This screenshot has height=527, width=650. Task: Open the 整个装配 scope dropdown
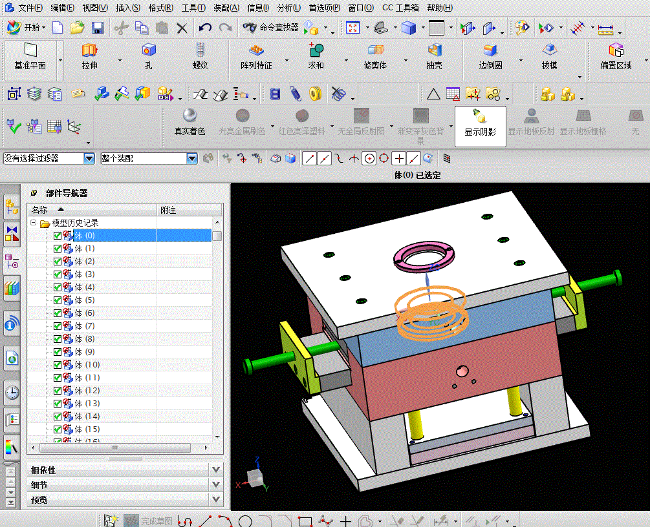[191, 158]
